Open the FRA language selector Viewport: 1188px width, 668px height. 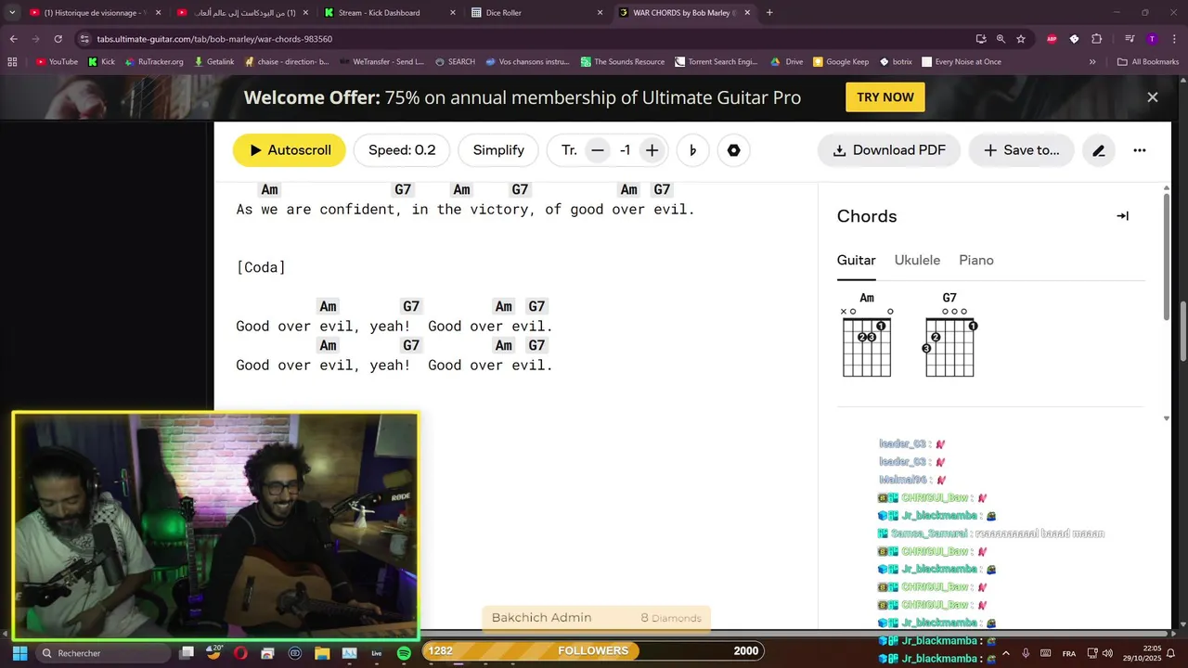tap(1069, 653)
